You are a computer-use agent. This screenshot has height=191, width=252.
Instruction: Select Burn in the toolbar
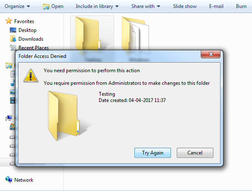(241, 6)
